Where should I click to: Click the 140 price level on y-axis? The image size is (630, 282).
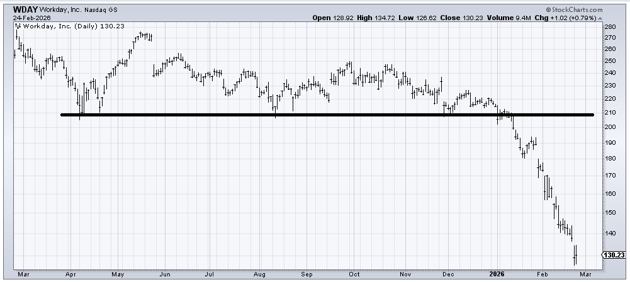click(x=609, y=233)
